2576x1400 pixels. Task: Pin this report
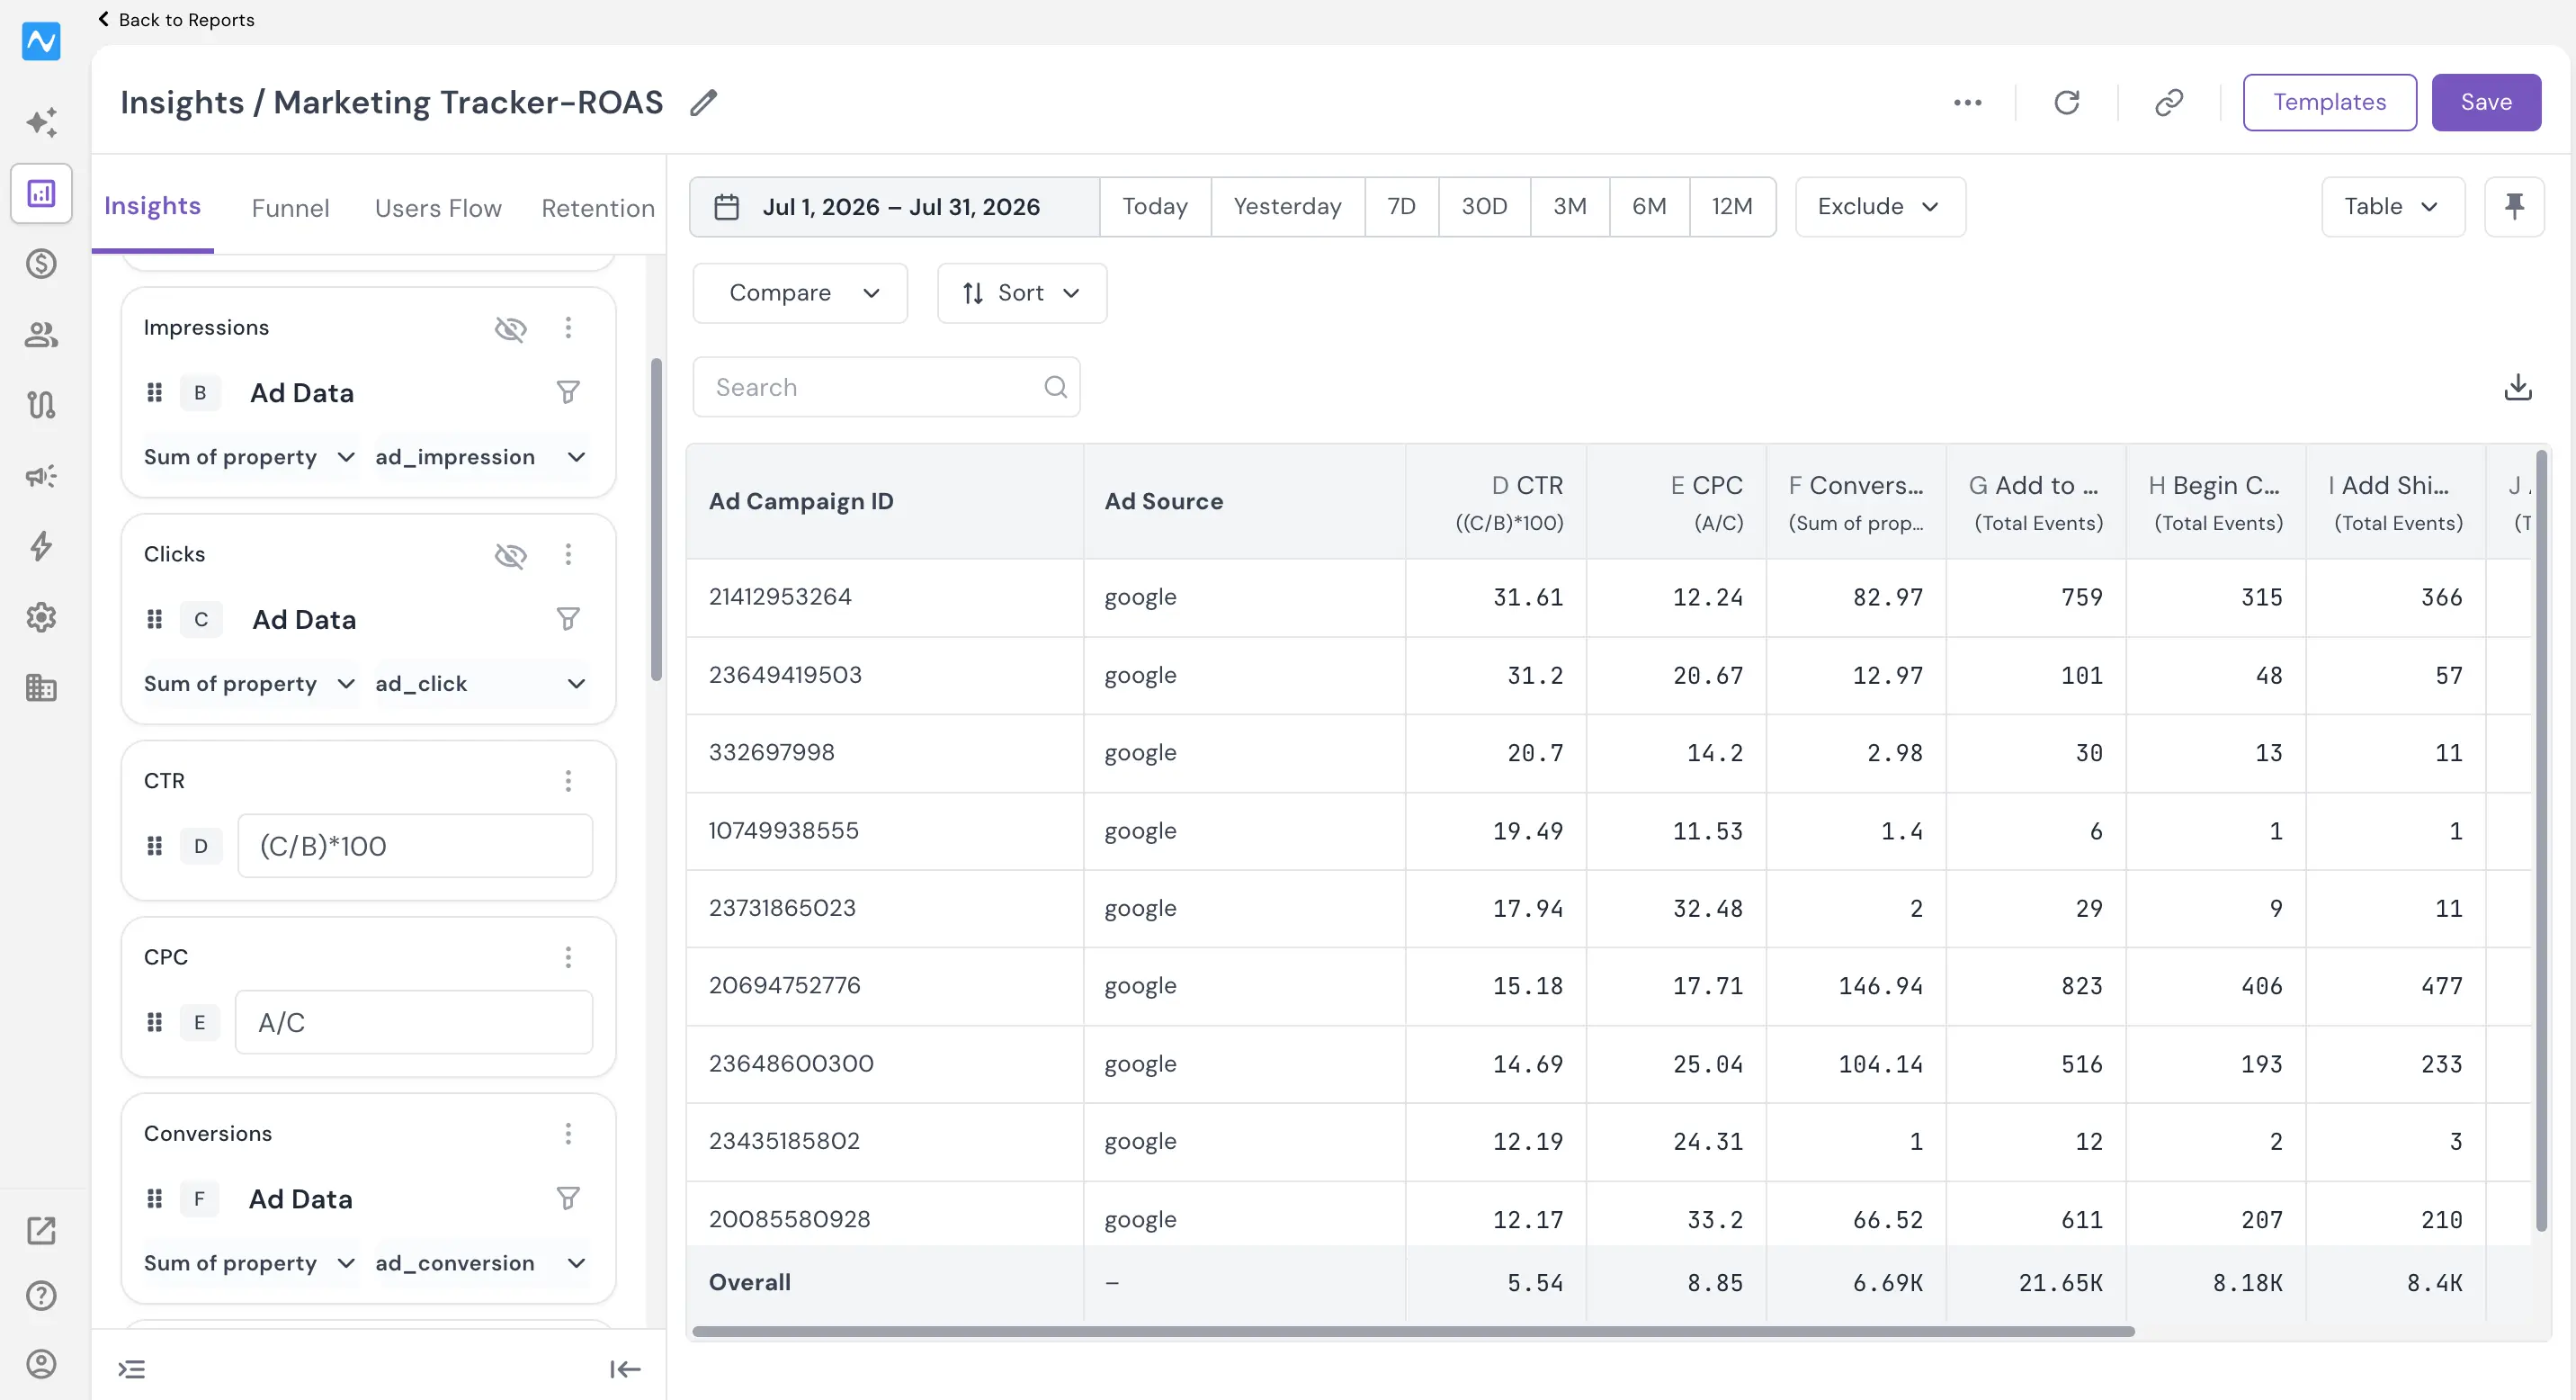(2514, 207)
